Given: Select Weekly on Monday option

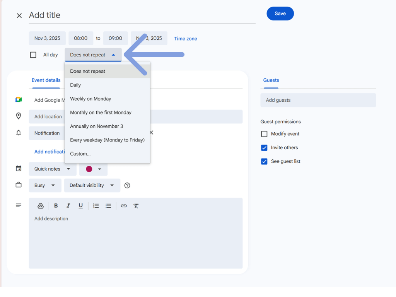Looking at the screenshot, I should click(90, 99).
